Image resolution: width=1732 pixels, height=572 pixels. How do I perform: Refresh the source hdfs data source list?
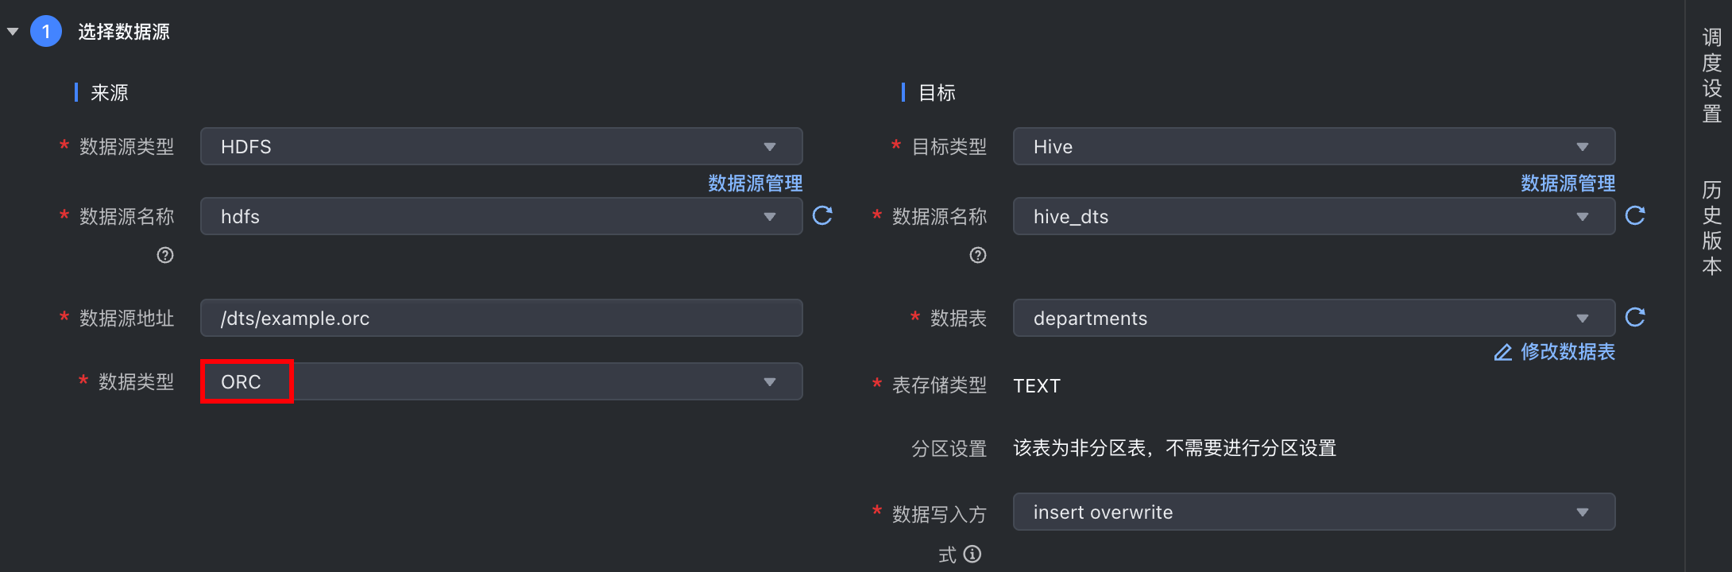(822, 215)
